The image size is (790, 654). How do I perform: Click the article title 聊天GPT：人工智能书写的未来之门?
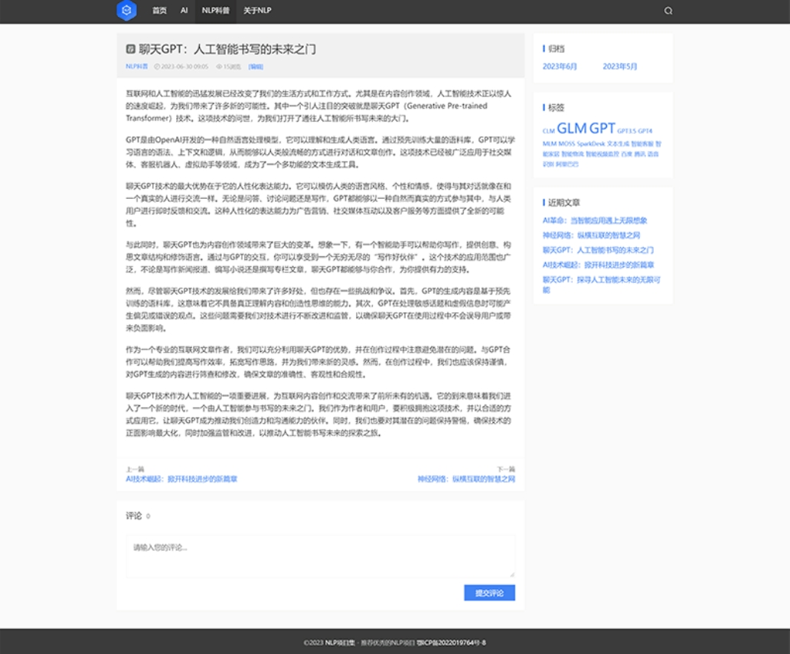pos(227,49)
